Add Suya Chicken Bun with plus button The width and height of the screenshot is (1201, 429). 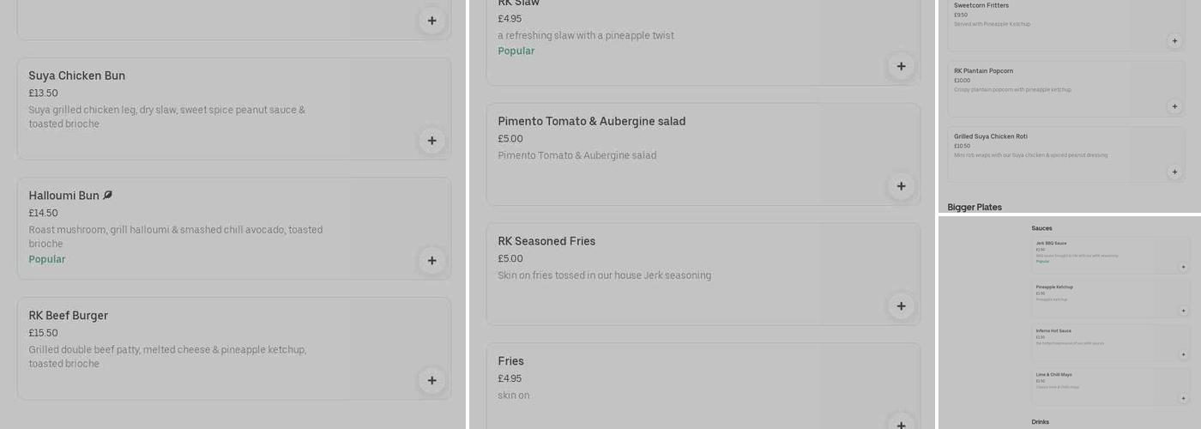(x=432, y=141)
